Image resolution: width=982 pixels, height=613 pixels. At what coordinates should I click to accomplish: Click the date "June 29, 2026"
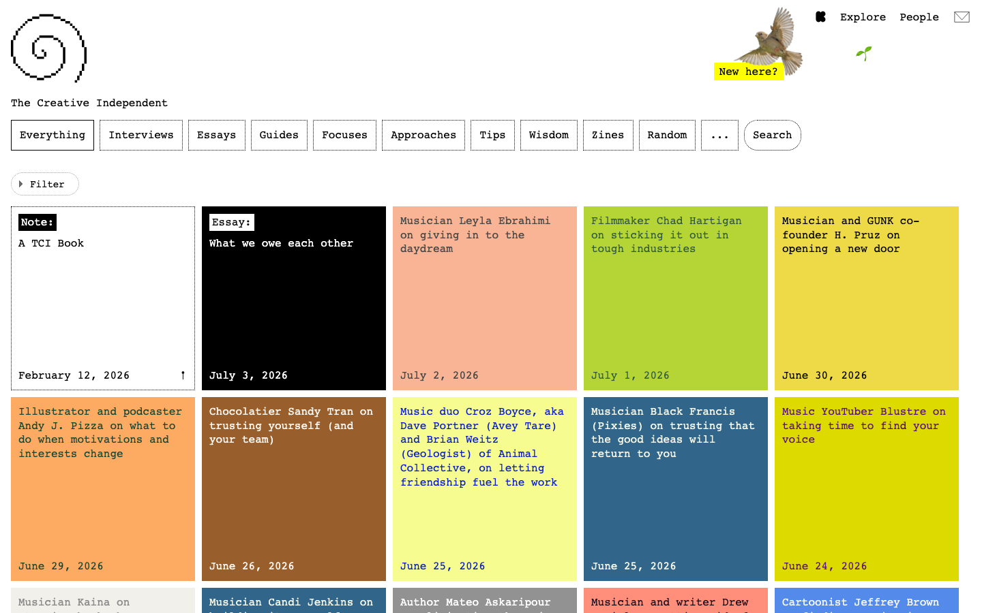61,566
